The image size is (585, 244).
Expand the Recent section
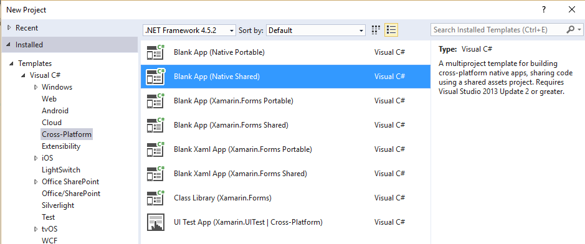(x=9, y=28)
